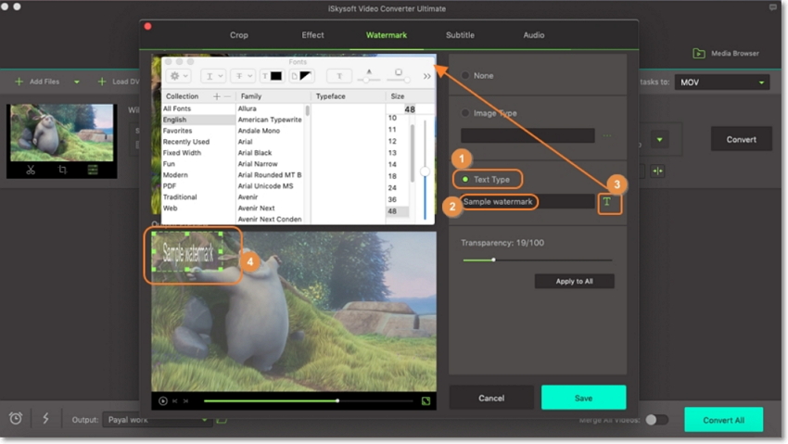Click the fullscreen icon in preview player

coord(426,401)
